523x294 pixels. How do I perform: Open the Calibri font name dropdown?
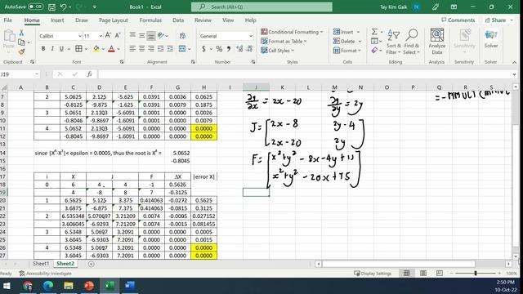coord(80,36)
